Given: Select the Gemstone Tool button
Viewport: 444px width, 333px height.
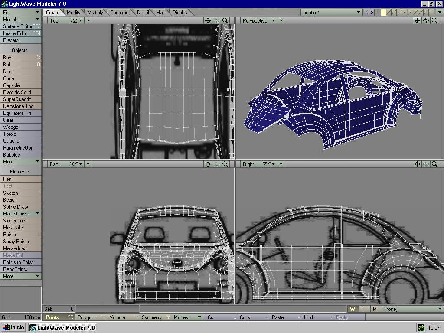Looking at the screenshot, I should point(21,106).
